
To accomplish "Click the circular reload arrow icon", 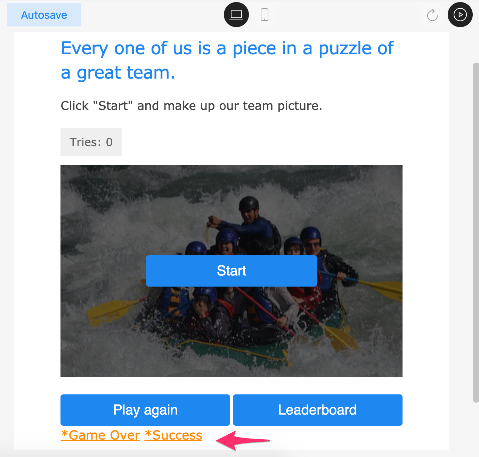I will tap(432, 15).
